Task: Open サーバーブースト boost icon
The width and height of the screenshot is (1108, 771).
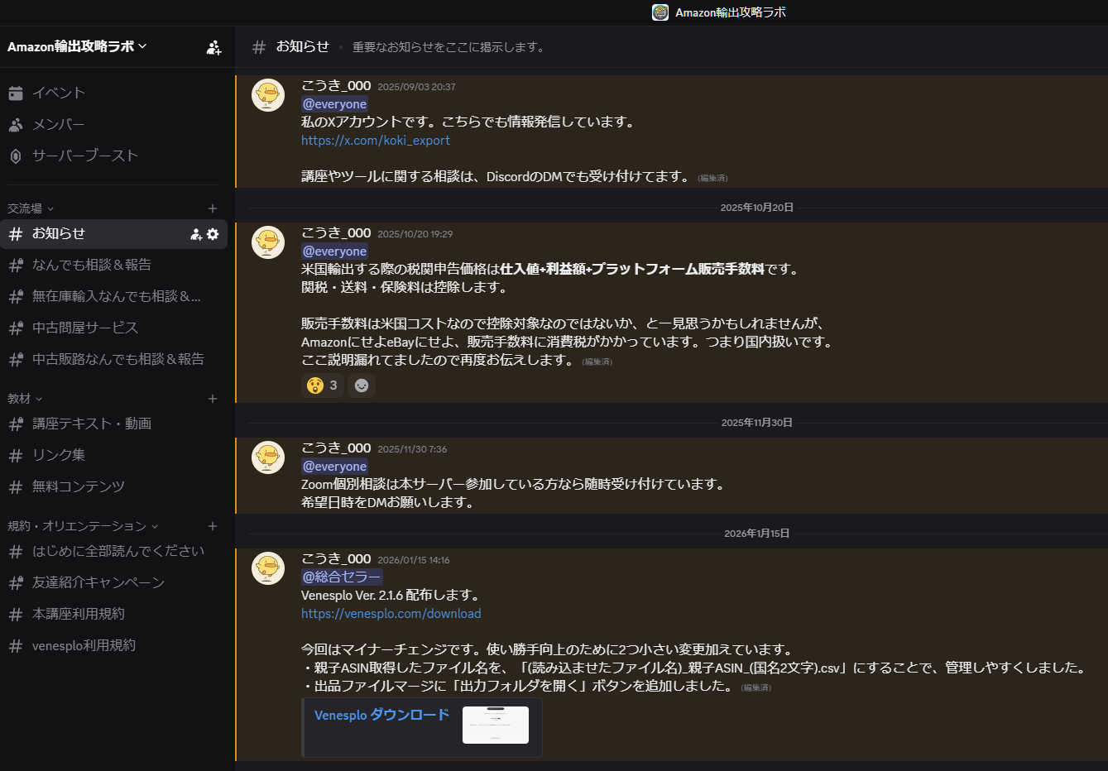Action: pos(16,156)
